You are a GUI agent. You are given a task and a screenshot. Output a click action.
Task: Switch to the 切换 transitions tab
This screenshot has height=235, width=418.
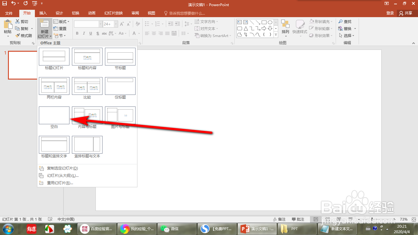pyautogui.click(x=76, y=13)
